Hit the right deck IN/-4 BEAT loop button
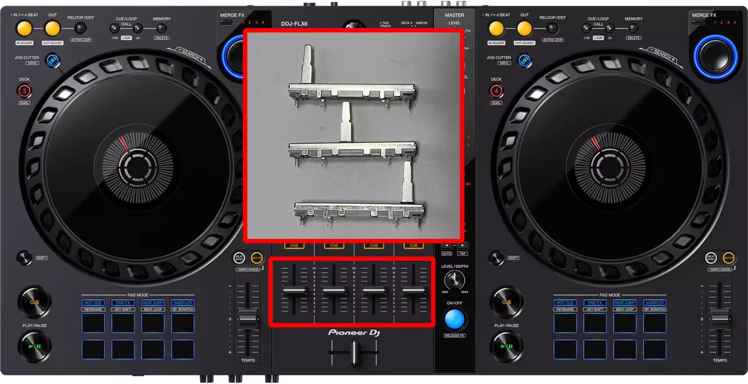The image size is (748, 384). (x=496, y=28)
